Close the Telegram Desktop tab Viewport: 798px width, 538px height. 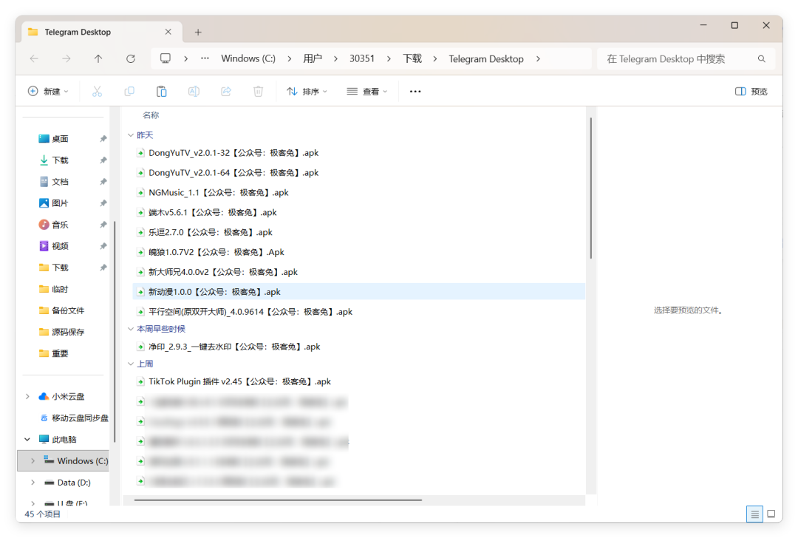point(168,32)
